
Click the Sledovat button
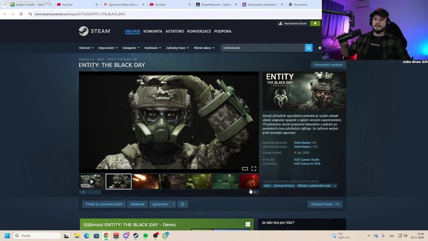tap(137, 204)
